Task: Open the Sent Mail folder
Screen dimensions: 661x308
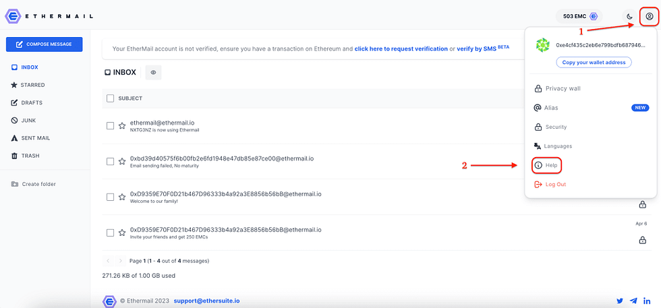Action: (x=30, y=137)
